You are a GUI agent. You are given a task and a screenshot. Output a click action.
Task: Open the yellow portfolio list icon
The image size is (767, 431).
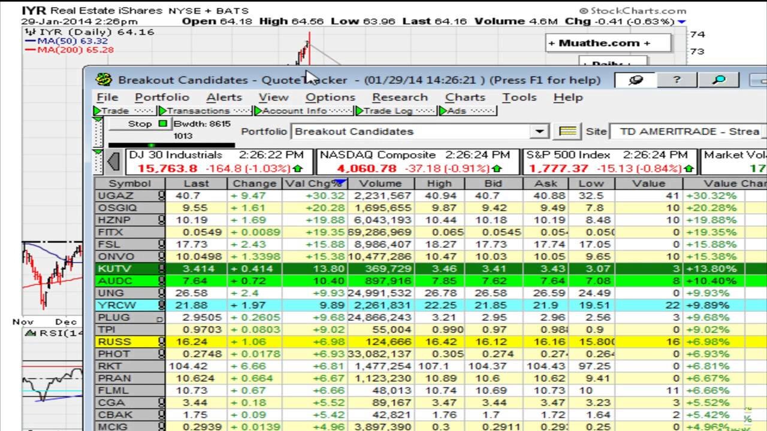pyautogui.click(x=567, y=131)
